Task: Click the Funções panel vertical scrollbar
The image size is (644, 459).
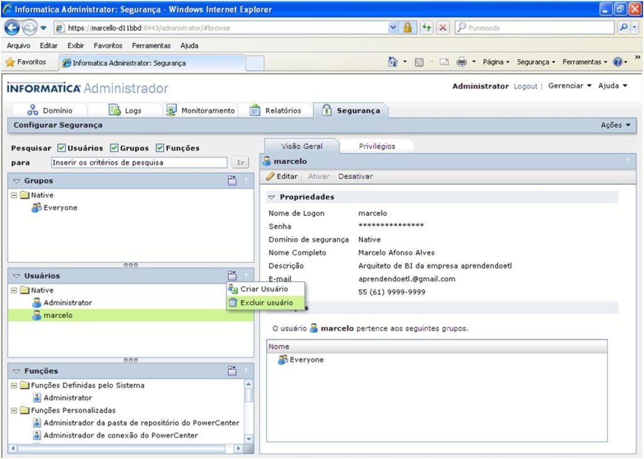Action: [248, 411]
